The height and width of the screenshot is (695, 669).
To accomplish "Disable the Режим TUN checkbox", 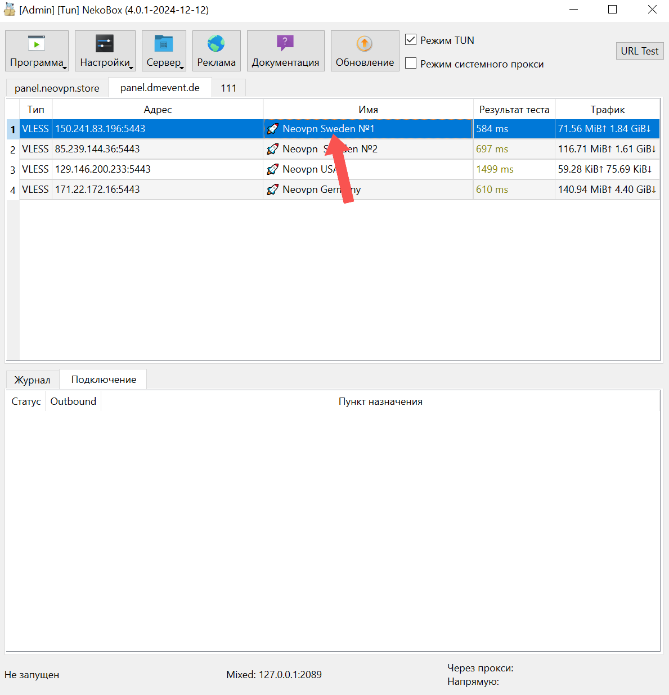I will click(411, 40).
